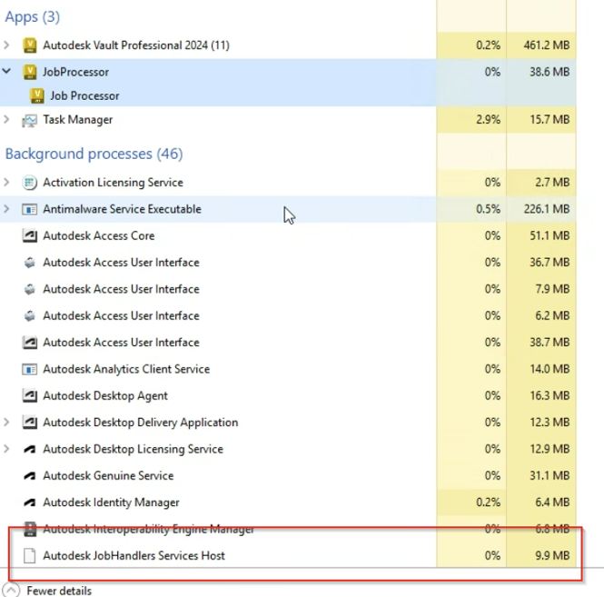Click the 51.1 MB memory value
The width and height of the screenshot is (604, 597).
[550, 235]
